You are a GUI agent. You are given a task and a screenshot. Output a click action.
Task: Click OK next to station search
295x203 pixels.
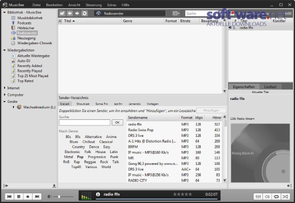tap(117, 122)
